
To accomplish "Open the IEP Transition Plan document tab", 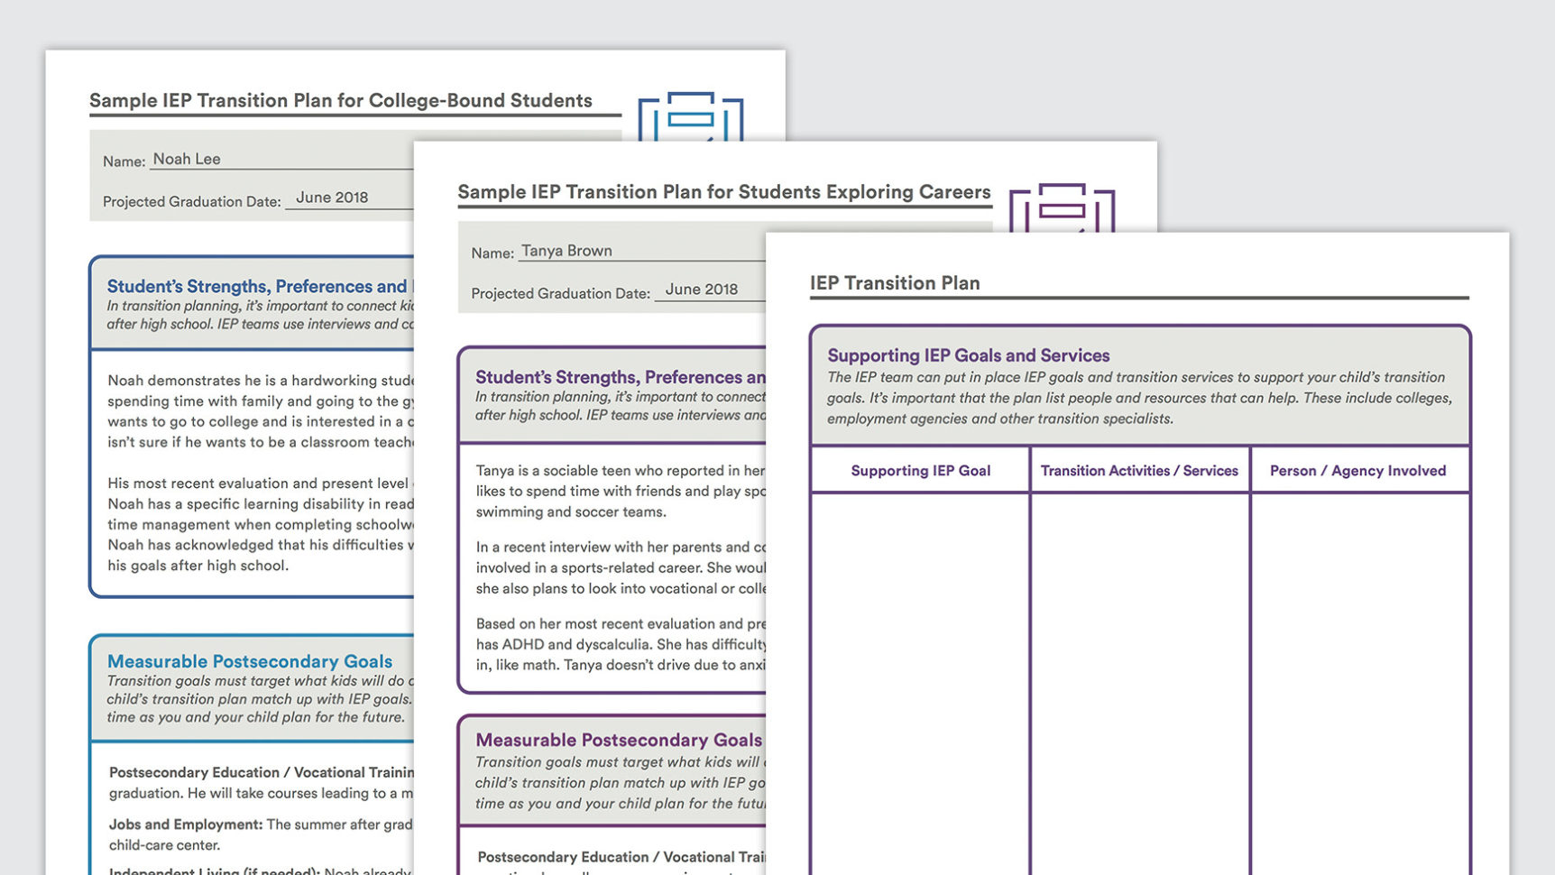I will [894, 282].
